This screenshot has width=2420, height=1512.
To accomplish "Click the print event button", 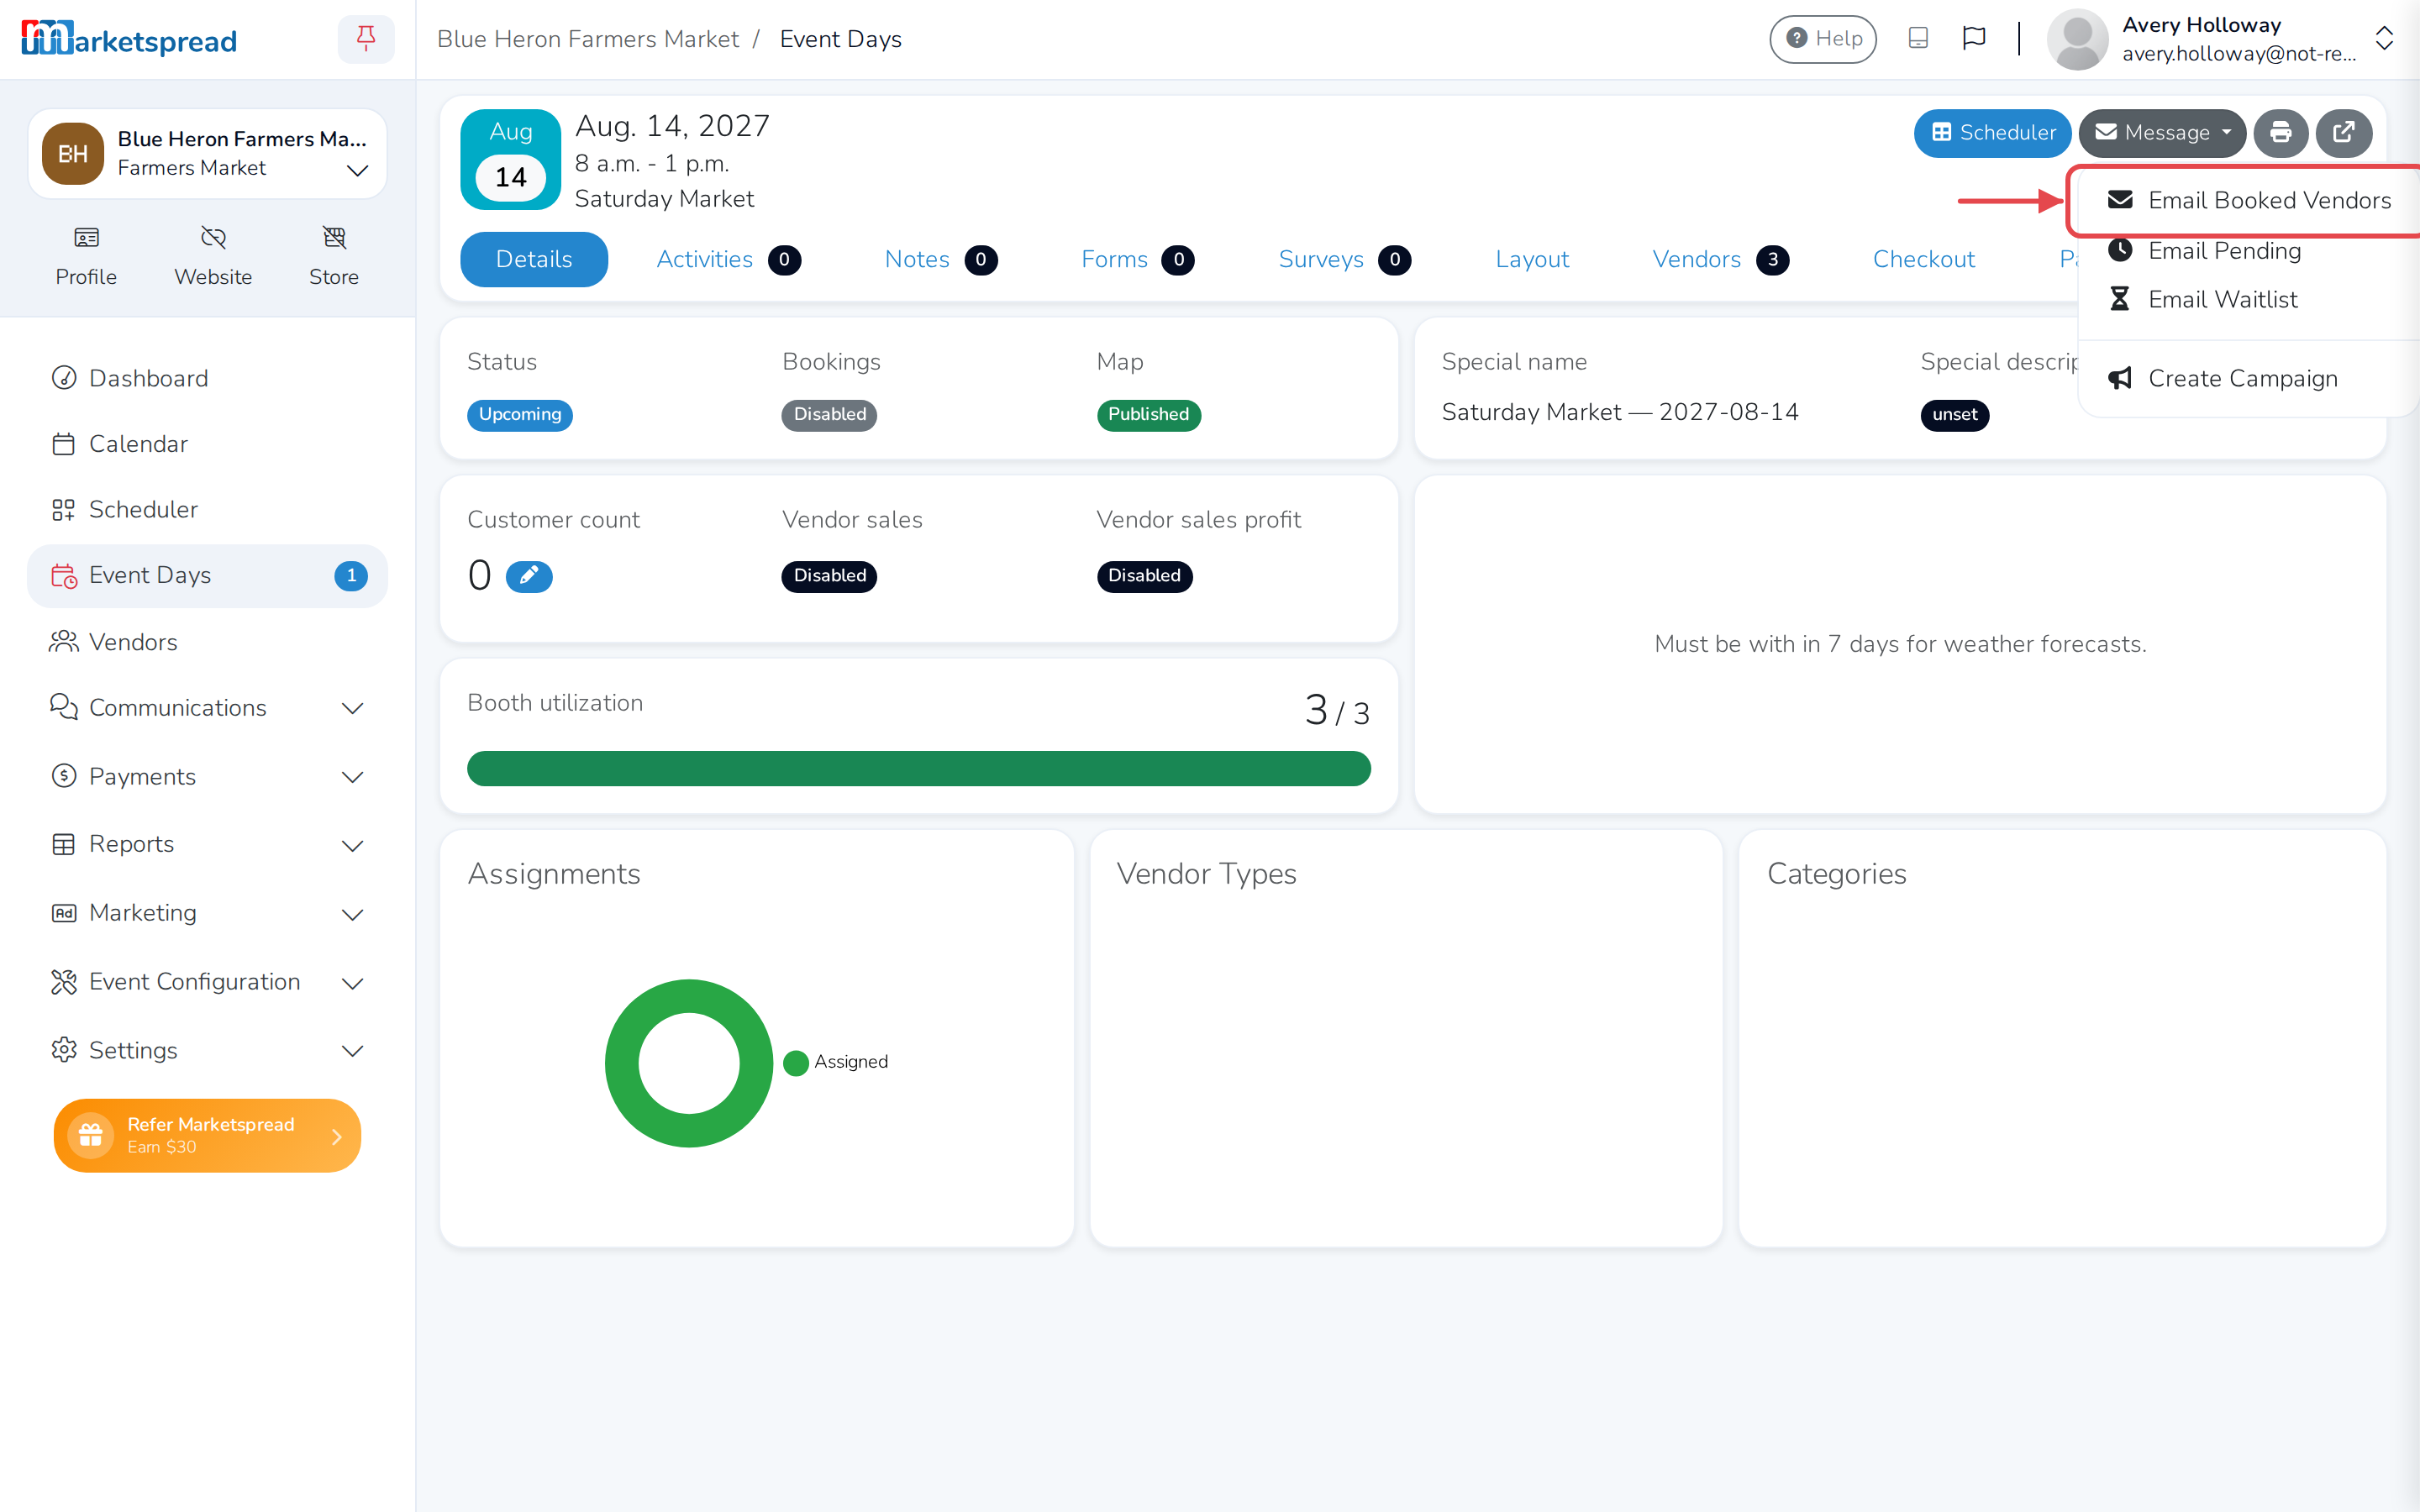I will pos(2280,133).
